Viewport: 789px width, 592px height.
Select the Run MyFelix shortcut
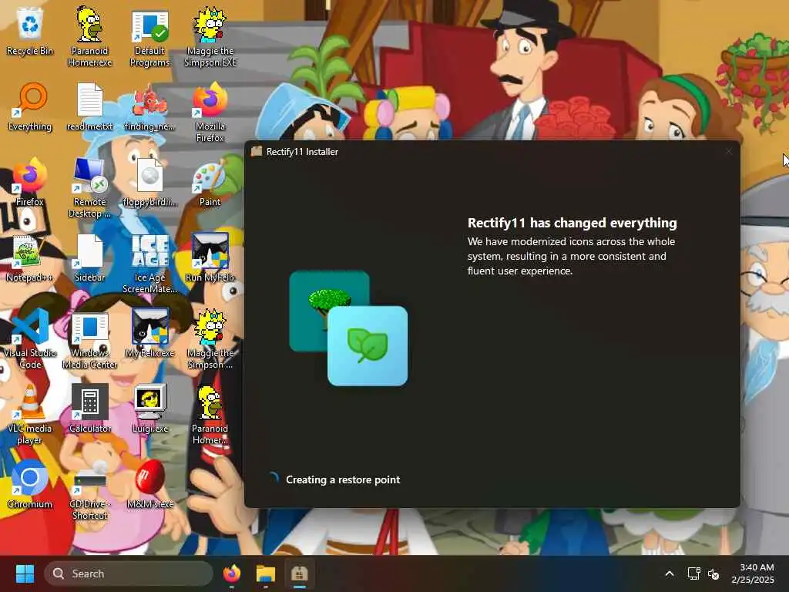(x=210, y=258)
